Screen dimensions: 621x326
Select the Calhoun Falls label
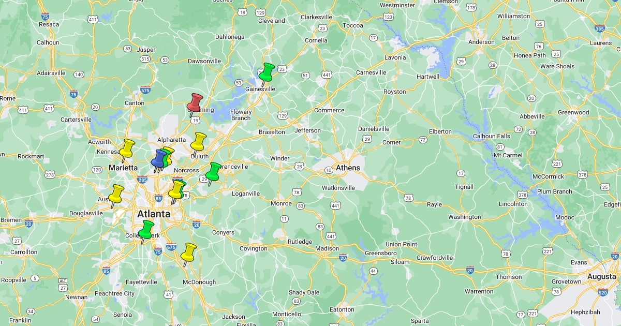tap(492, 136)
